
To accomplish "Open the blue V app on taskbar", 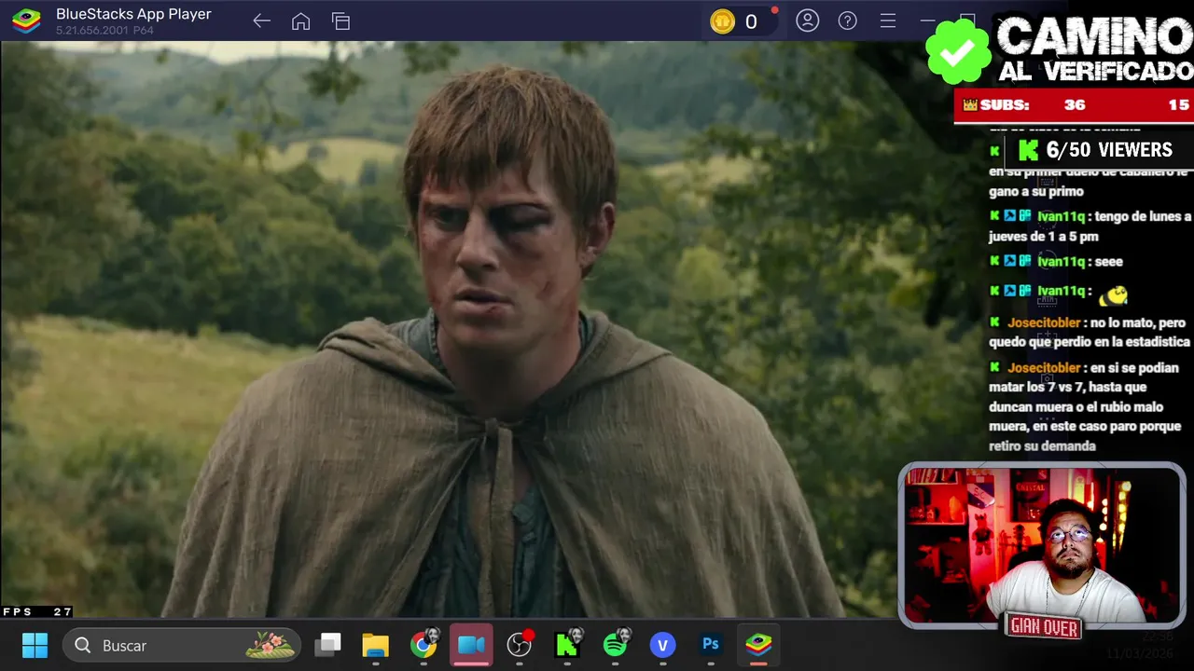I will [663, 645].
